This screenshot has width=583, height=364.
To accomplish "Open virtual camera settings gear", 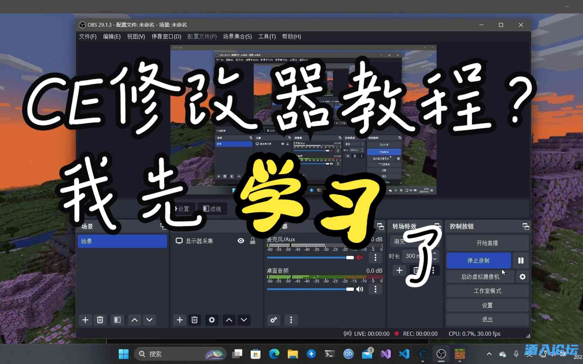I will coord(522,277).
